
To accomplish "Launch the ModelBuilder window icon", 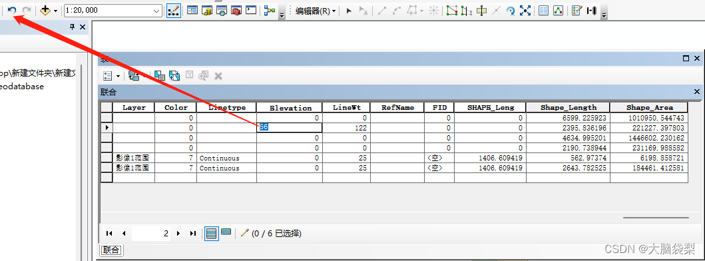I will click(x=270, y=11).
